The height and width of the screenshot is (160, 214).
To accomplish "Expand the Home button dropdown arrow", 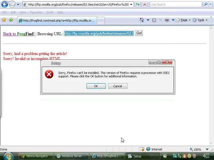I will click(x=148, y=20).
